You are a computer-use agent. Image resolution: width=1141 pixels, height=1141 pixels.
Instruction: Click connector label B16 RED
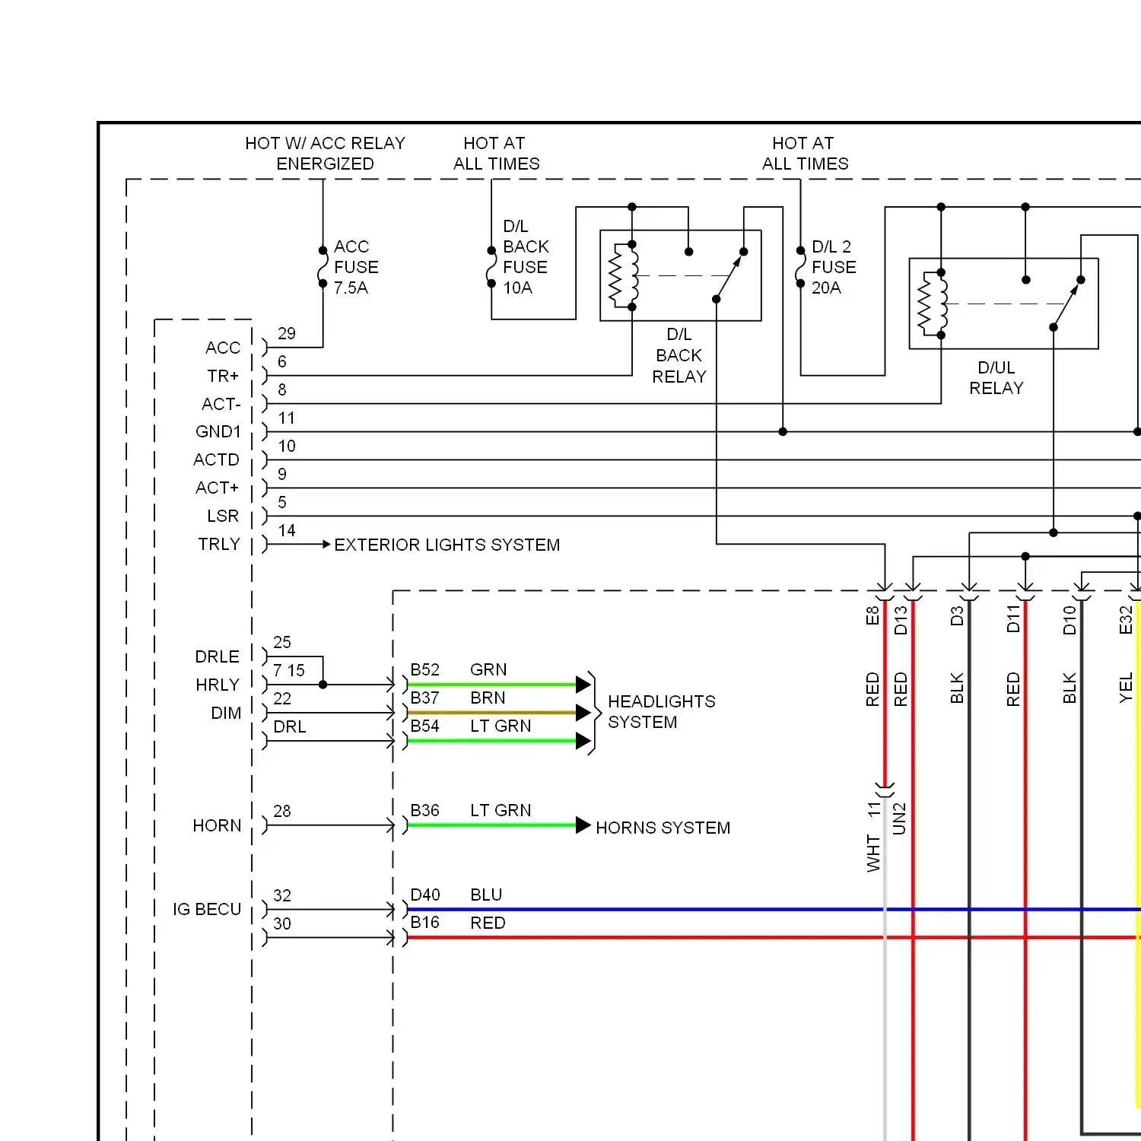point(458,923)
